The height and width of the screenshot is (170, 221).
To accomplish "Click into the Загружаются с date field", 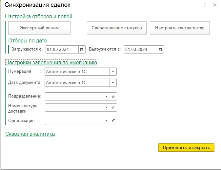I will pyautogui.click(x=62, y=50).
